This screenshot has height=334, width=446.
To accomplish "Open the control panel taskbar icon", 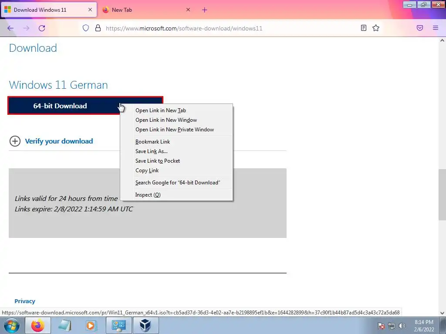I will click(118, 325).
